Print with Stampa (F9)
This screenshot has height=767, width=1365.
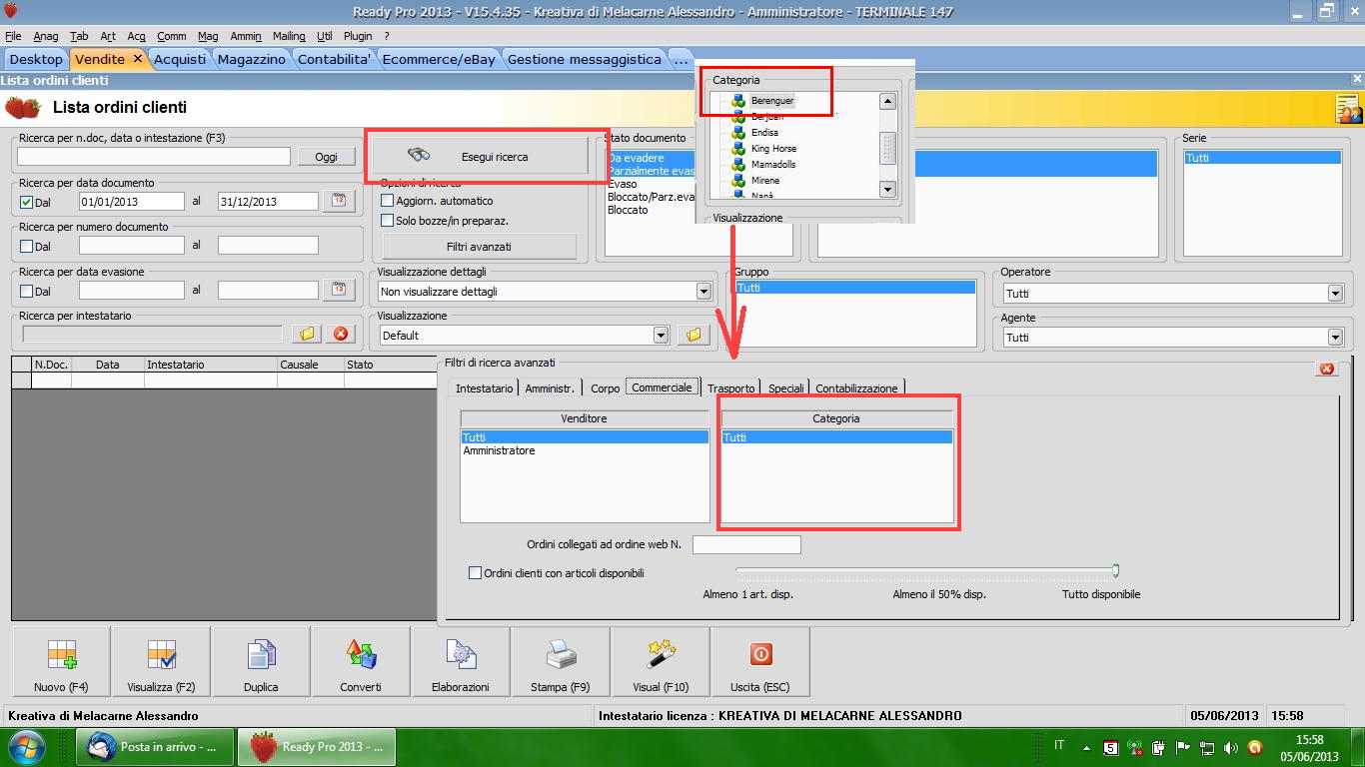561,661
